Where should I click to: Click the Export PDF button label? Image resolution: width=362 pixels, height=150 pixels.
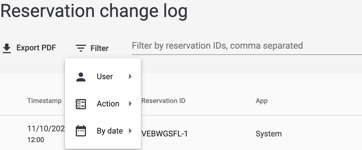click(x=36, y=48)
